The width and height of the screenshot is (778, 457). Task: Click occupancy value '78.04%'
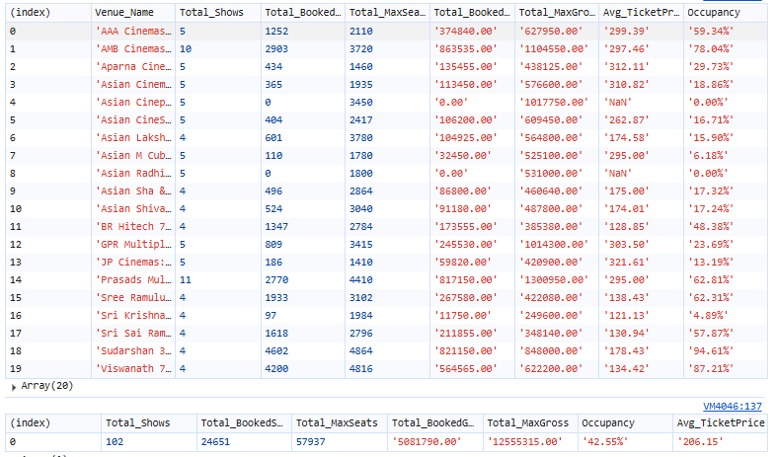pyautogui.click(x=711, y=48)
